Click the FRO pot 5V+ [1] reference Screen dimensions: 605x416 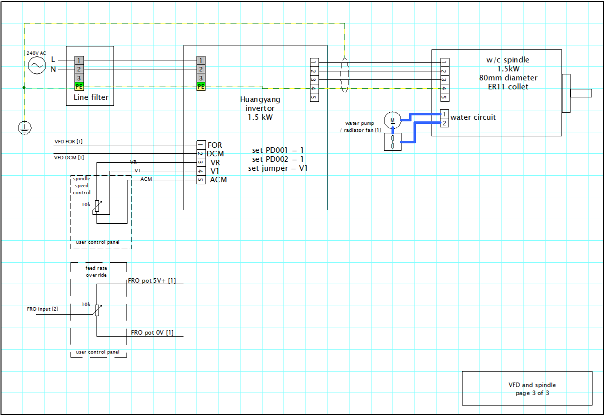[151, 281]
